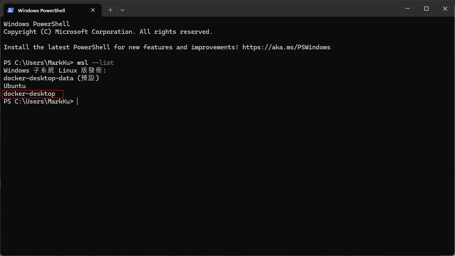Viewport: 455px width, 256px height.
Task: Select the Windows PowerShell tab title
Action: (41, 11)
